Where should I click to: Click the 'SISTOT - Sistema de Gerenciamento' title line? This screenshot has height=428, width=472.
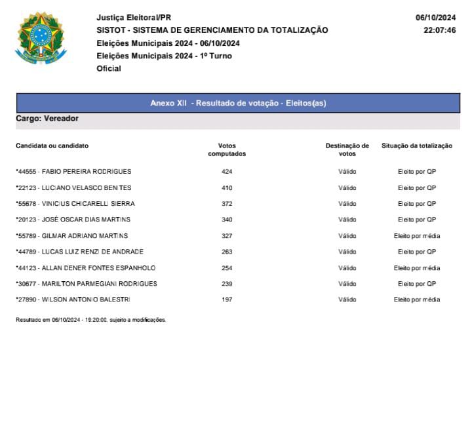coord(212,30)
